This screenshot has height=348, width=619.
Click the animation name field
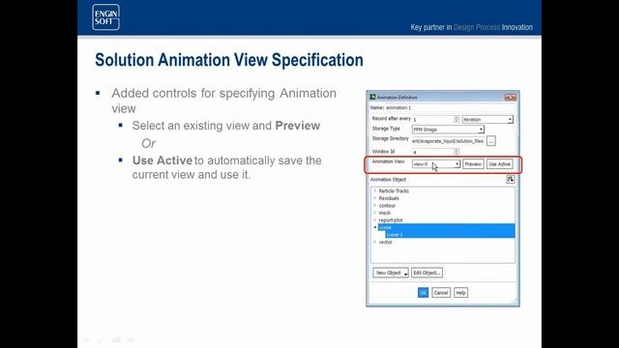point(449,107)
